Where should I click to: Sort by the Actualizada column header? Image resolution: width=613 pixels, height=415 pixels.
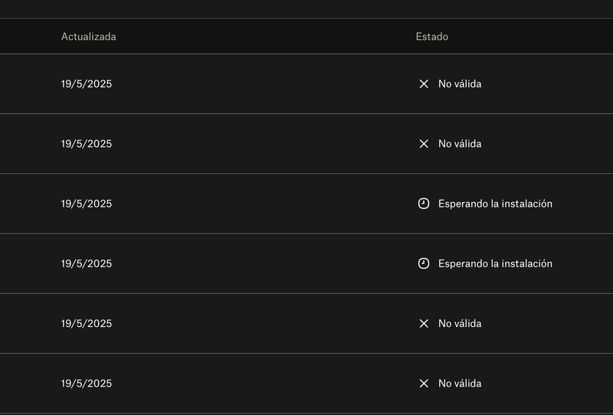coord(89,37)
